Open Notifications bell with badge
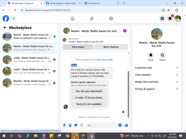The image size is (186, 139). (x=170, y=19)
